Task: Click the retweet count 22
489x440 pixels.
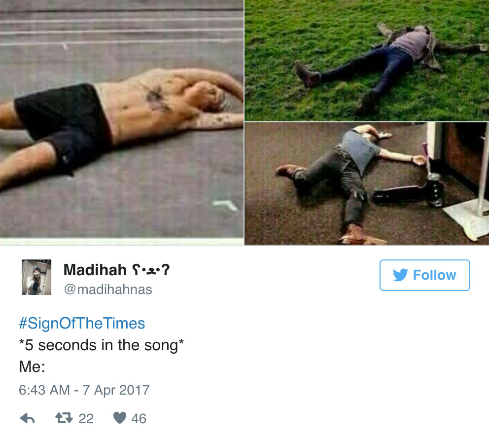Action: (86, 418)
